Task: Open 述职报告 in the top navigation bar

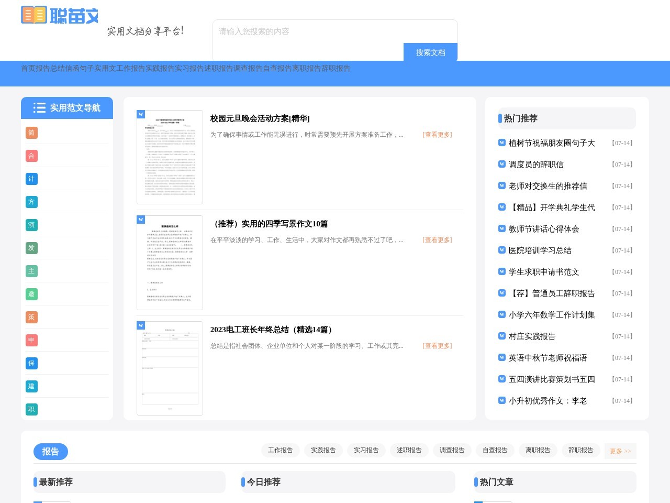Action: pyautogui.click(x=219, y=68)
